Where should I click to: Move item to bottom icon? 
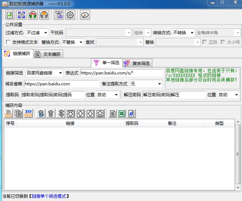pyautogui.click(x=100, y=114)
